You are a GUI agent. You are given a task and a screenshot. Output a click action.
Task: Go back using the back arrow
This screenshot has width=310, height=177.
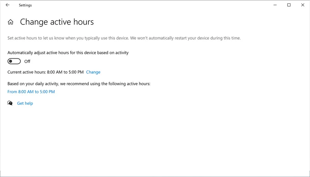click(x=7, y=5)
